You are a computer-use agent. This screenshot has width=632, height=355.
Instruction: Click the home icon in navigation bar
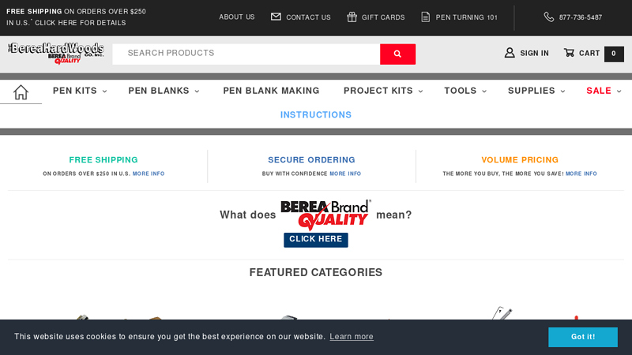pos(21,92)
